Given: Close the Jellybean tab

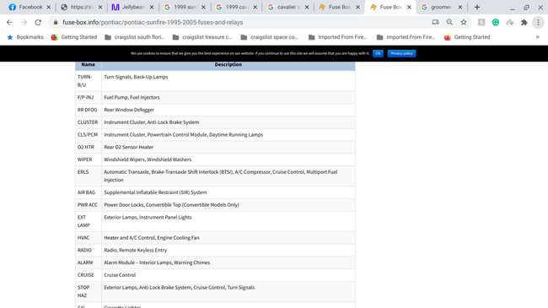Looking at the screenshot, I should (x=152, y=7).
